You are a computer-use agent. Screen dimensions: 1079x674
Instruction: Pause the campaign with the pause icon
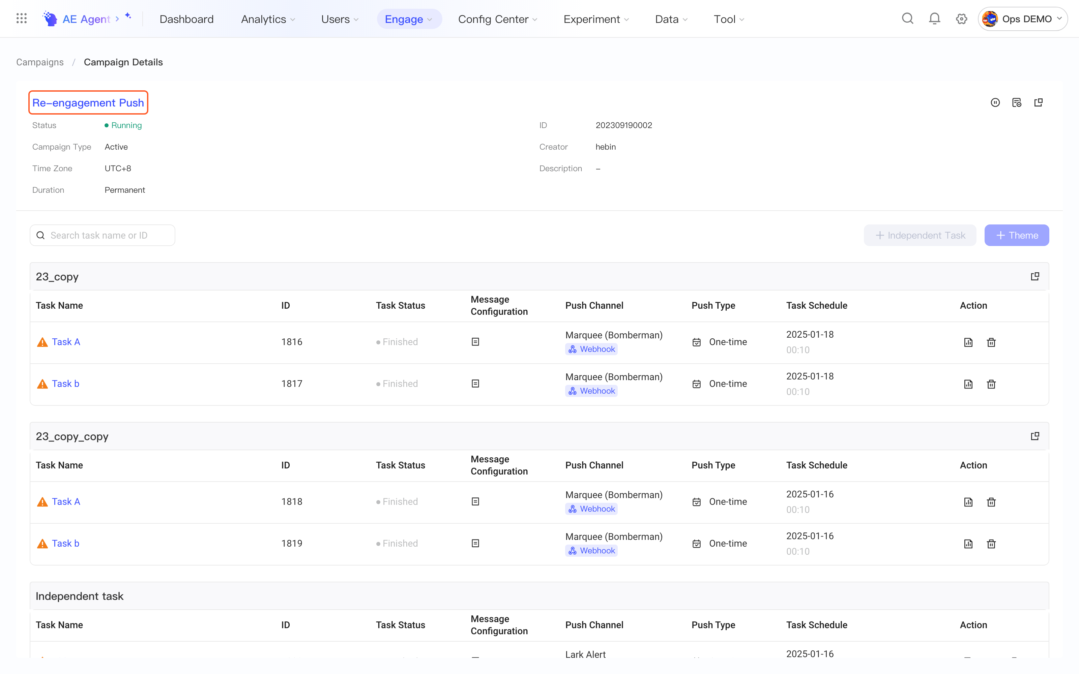995,102
